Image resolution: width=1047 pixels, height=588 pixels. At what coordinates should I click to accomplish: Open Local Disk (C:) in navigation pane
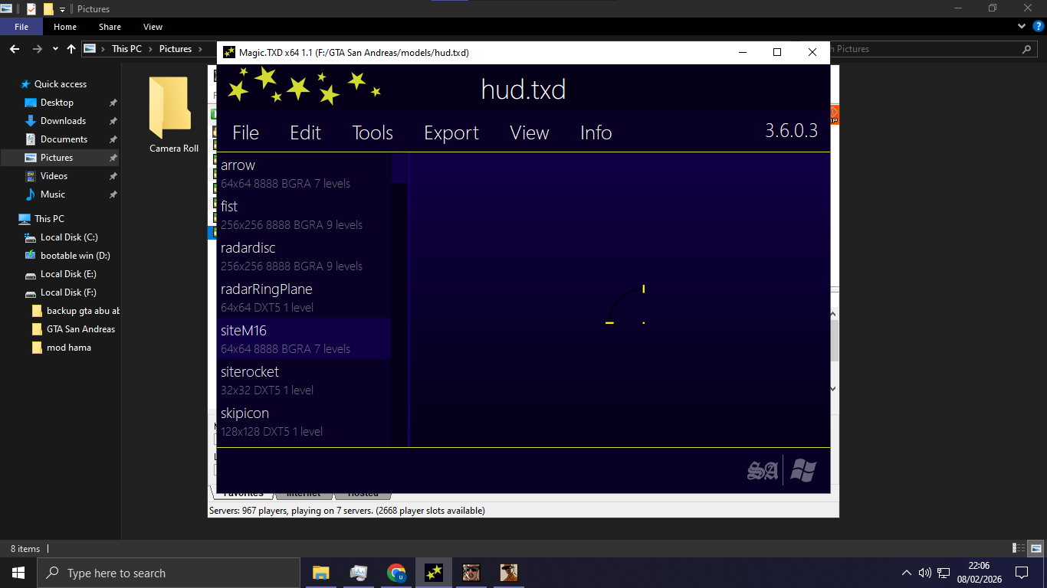69,237
